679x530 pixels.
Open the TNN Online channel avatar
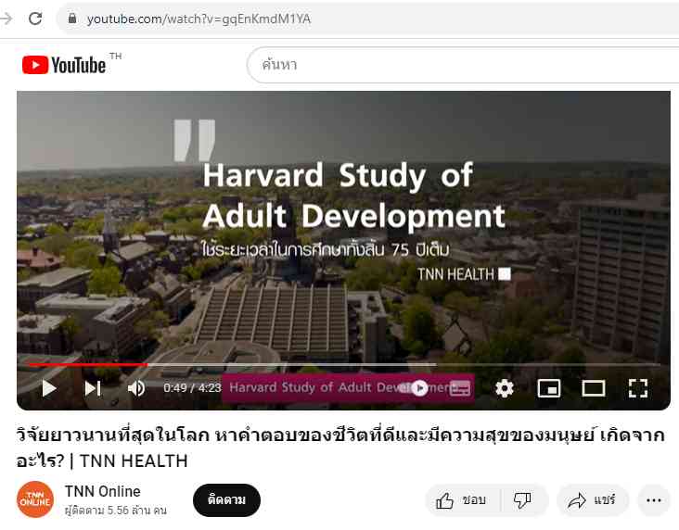pyautogui.click(x=35, y=499)
